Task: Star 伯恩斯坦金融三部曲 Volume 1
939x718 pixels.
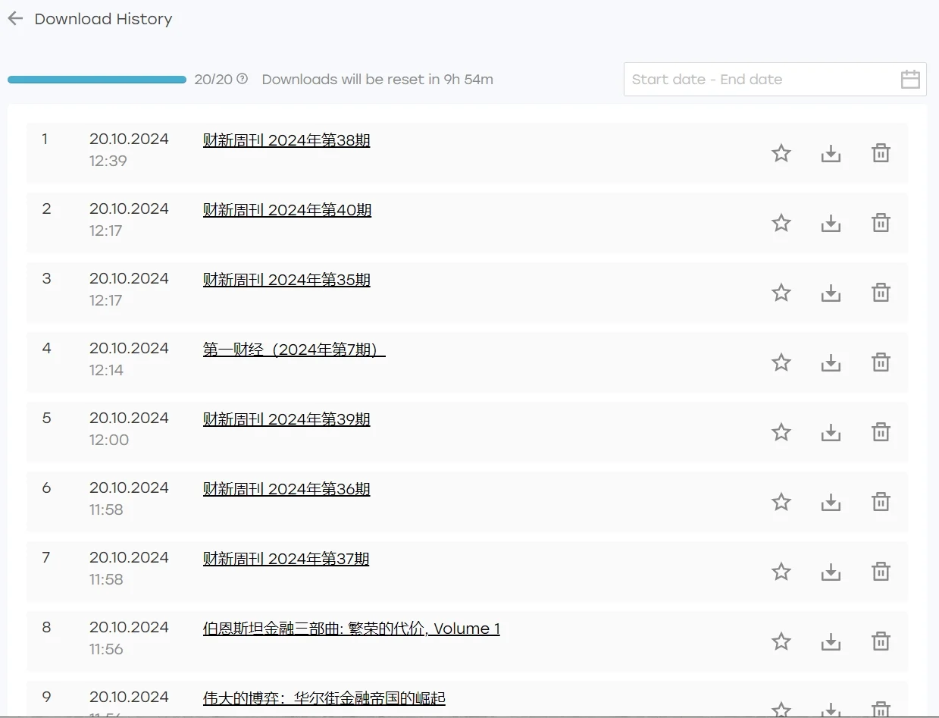Action: click(x=781, y=641)
